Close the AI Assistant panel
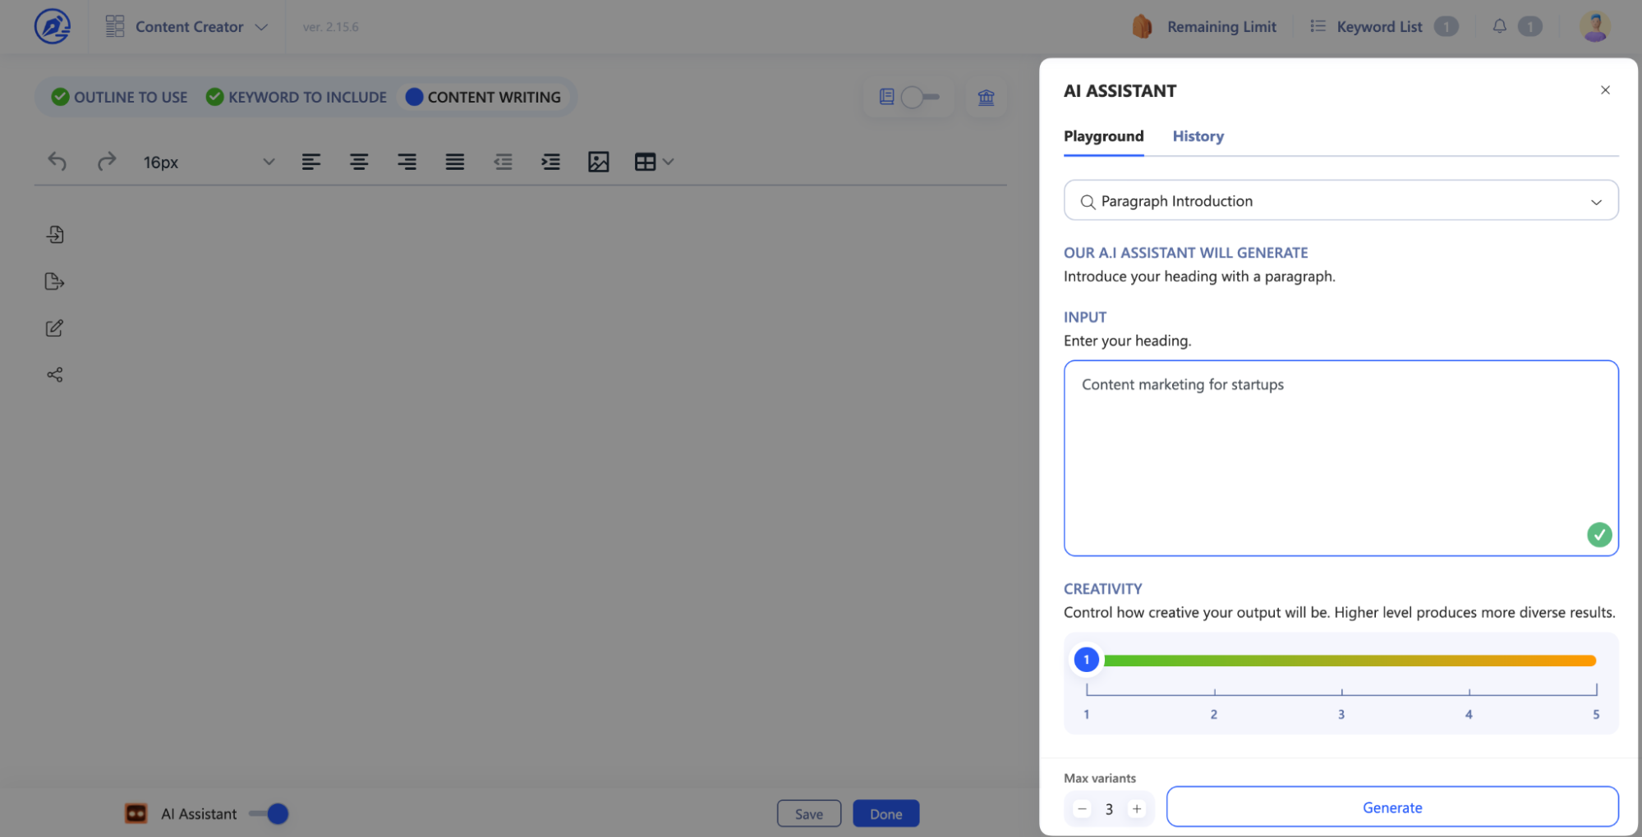The height and width of the screenshot is (837, 1642). [1604, 90]
